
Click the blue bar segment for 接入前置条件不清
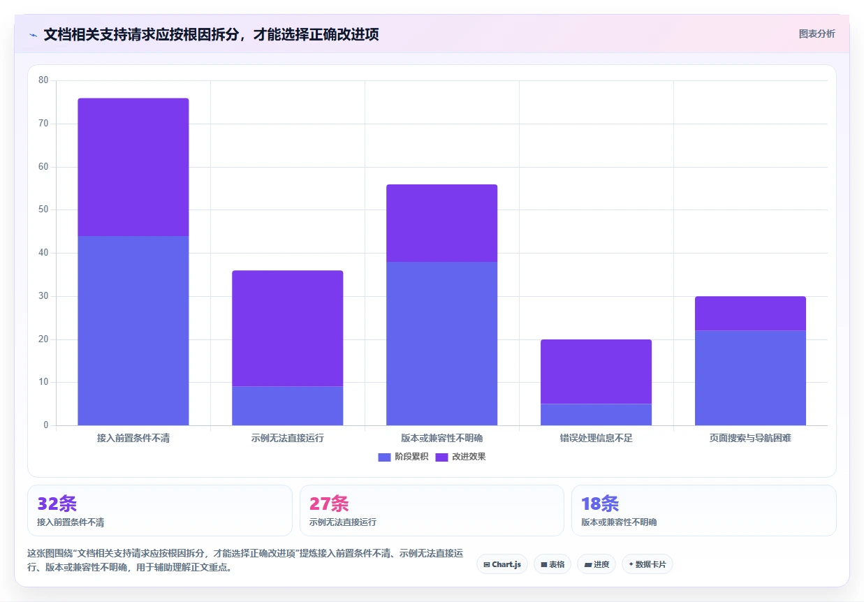pos(133,330)
